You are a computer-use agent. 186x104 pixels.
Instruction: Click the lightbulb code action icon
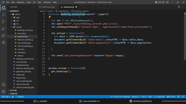tap(50, 17)
